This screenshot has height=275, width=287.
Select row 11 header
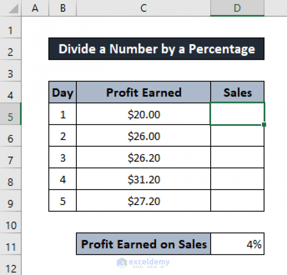pos(10,244)
